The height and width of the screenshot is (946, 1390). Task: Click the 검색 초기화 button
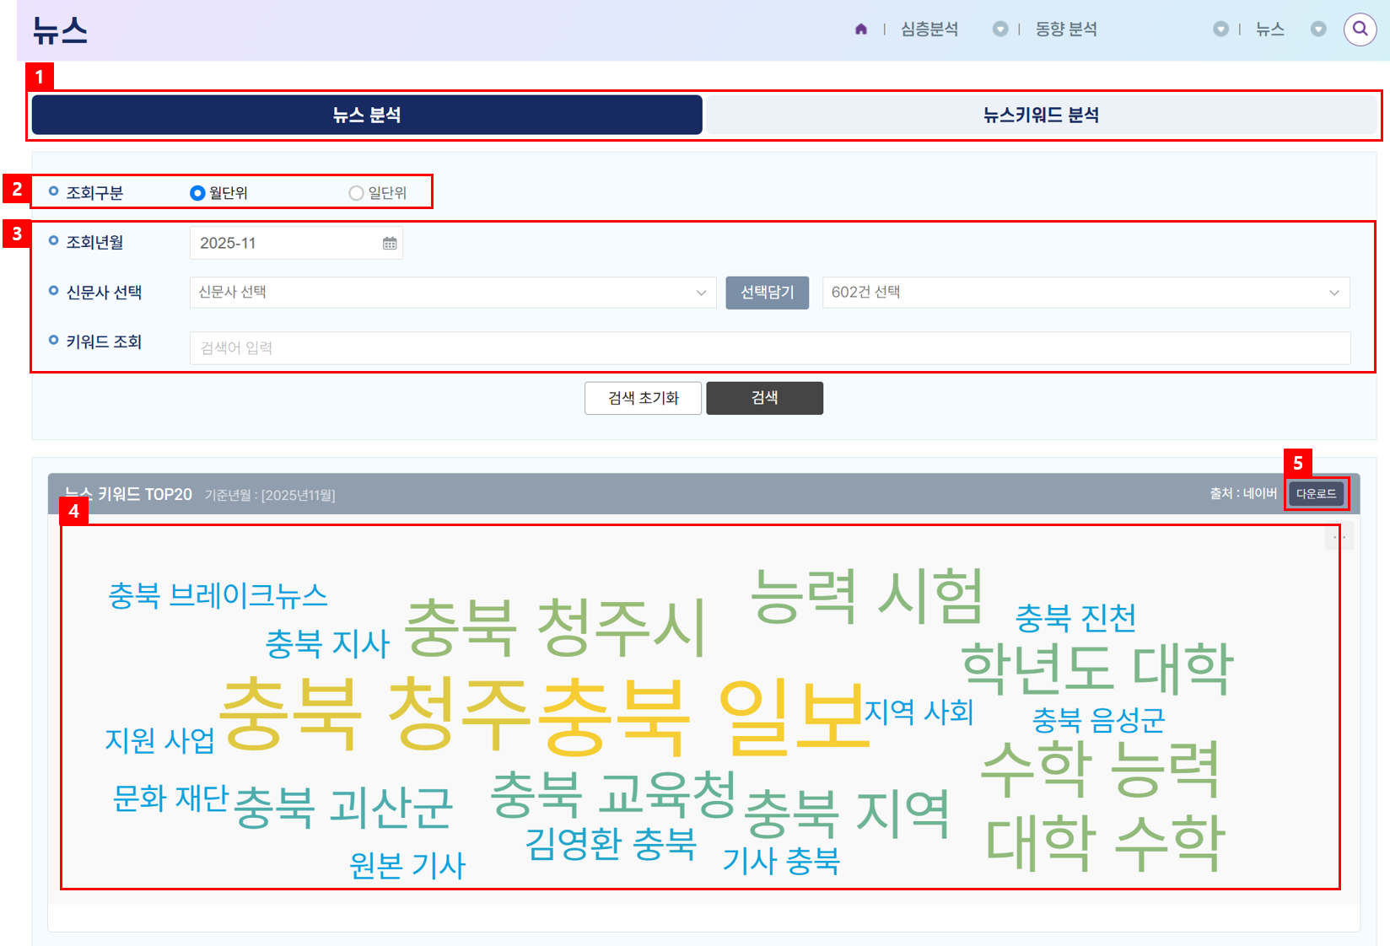click(643, 398)
